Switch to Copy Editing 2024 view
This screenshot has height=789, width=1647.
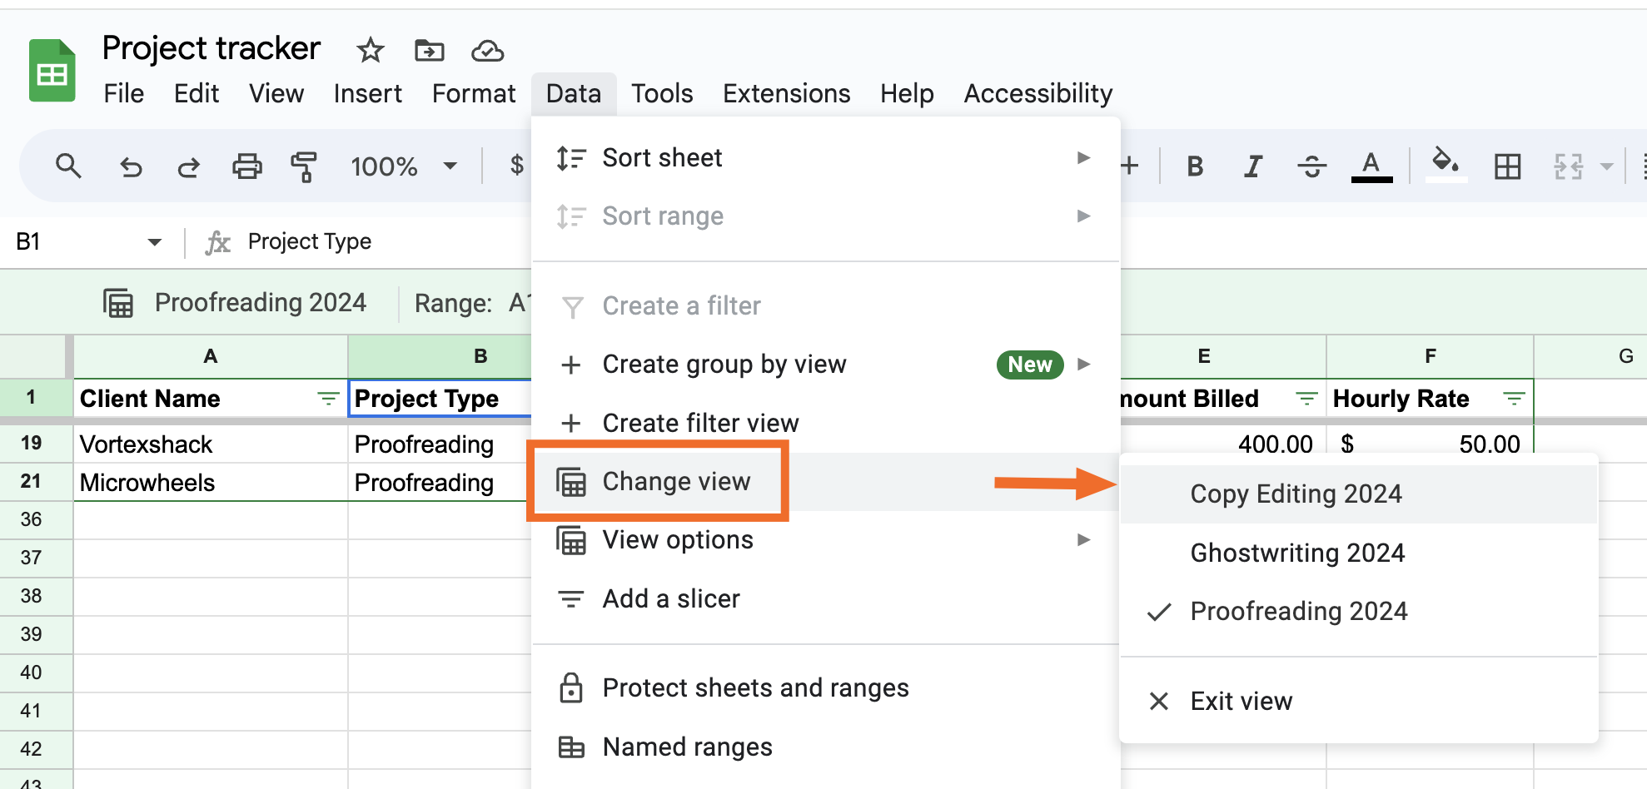[x=1358, y=494]
